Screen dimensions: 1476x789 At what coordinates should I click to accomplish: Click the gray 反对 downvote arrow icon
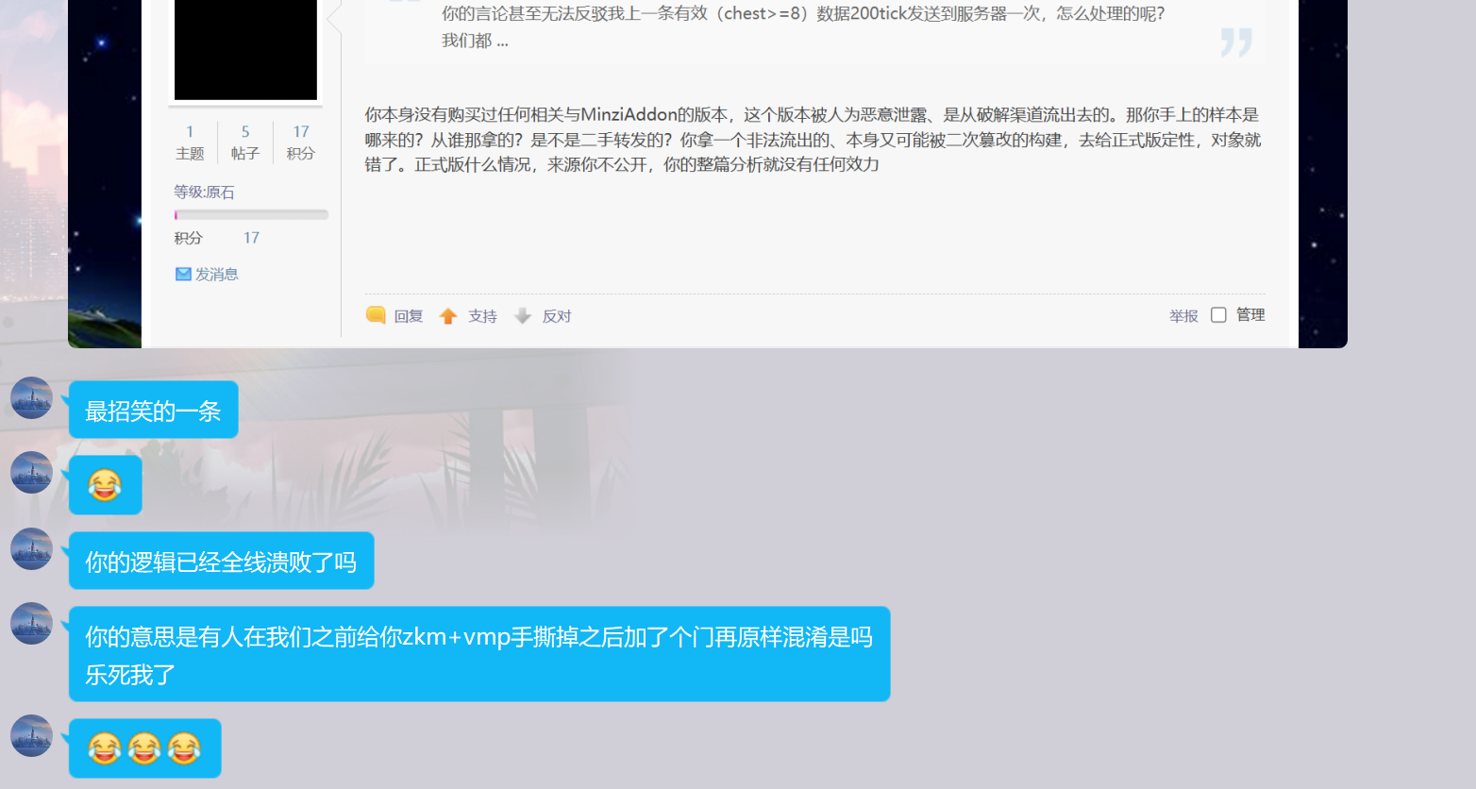[523, 316]
